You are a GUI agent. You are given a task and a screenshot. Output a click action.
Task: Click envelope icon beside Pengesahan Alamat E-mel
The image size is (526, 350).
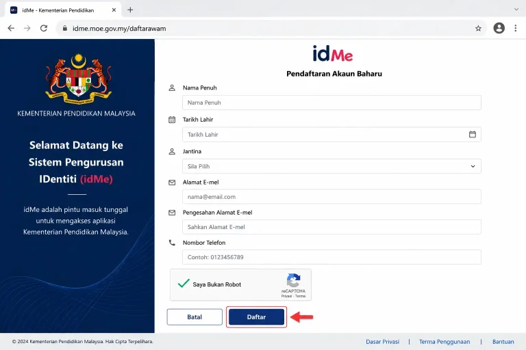click(x=172, y=213)
